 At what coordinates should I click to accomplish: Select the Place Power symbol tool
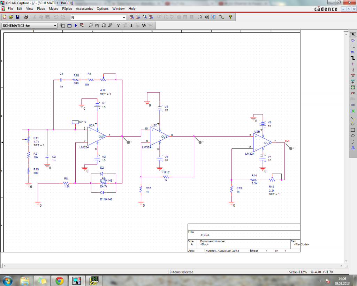(353, 75)
